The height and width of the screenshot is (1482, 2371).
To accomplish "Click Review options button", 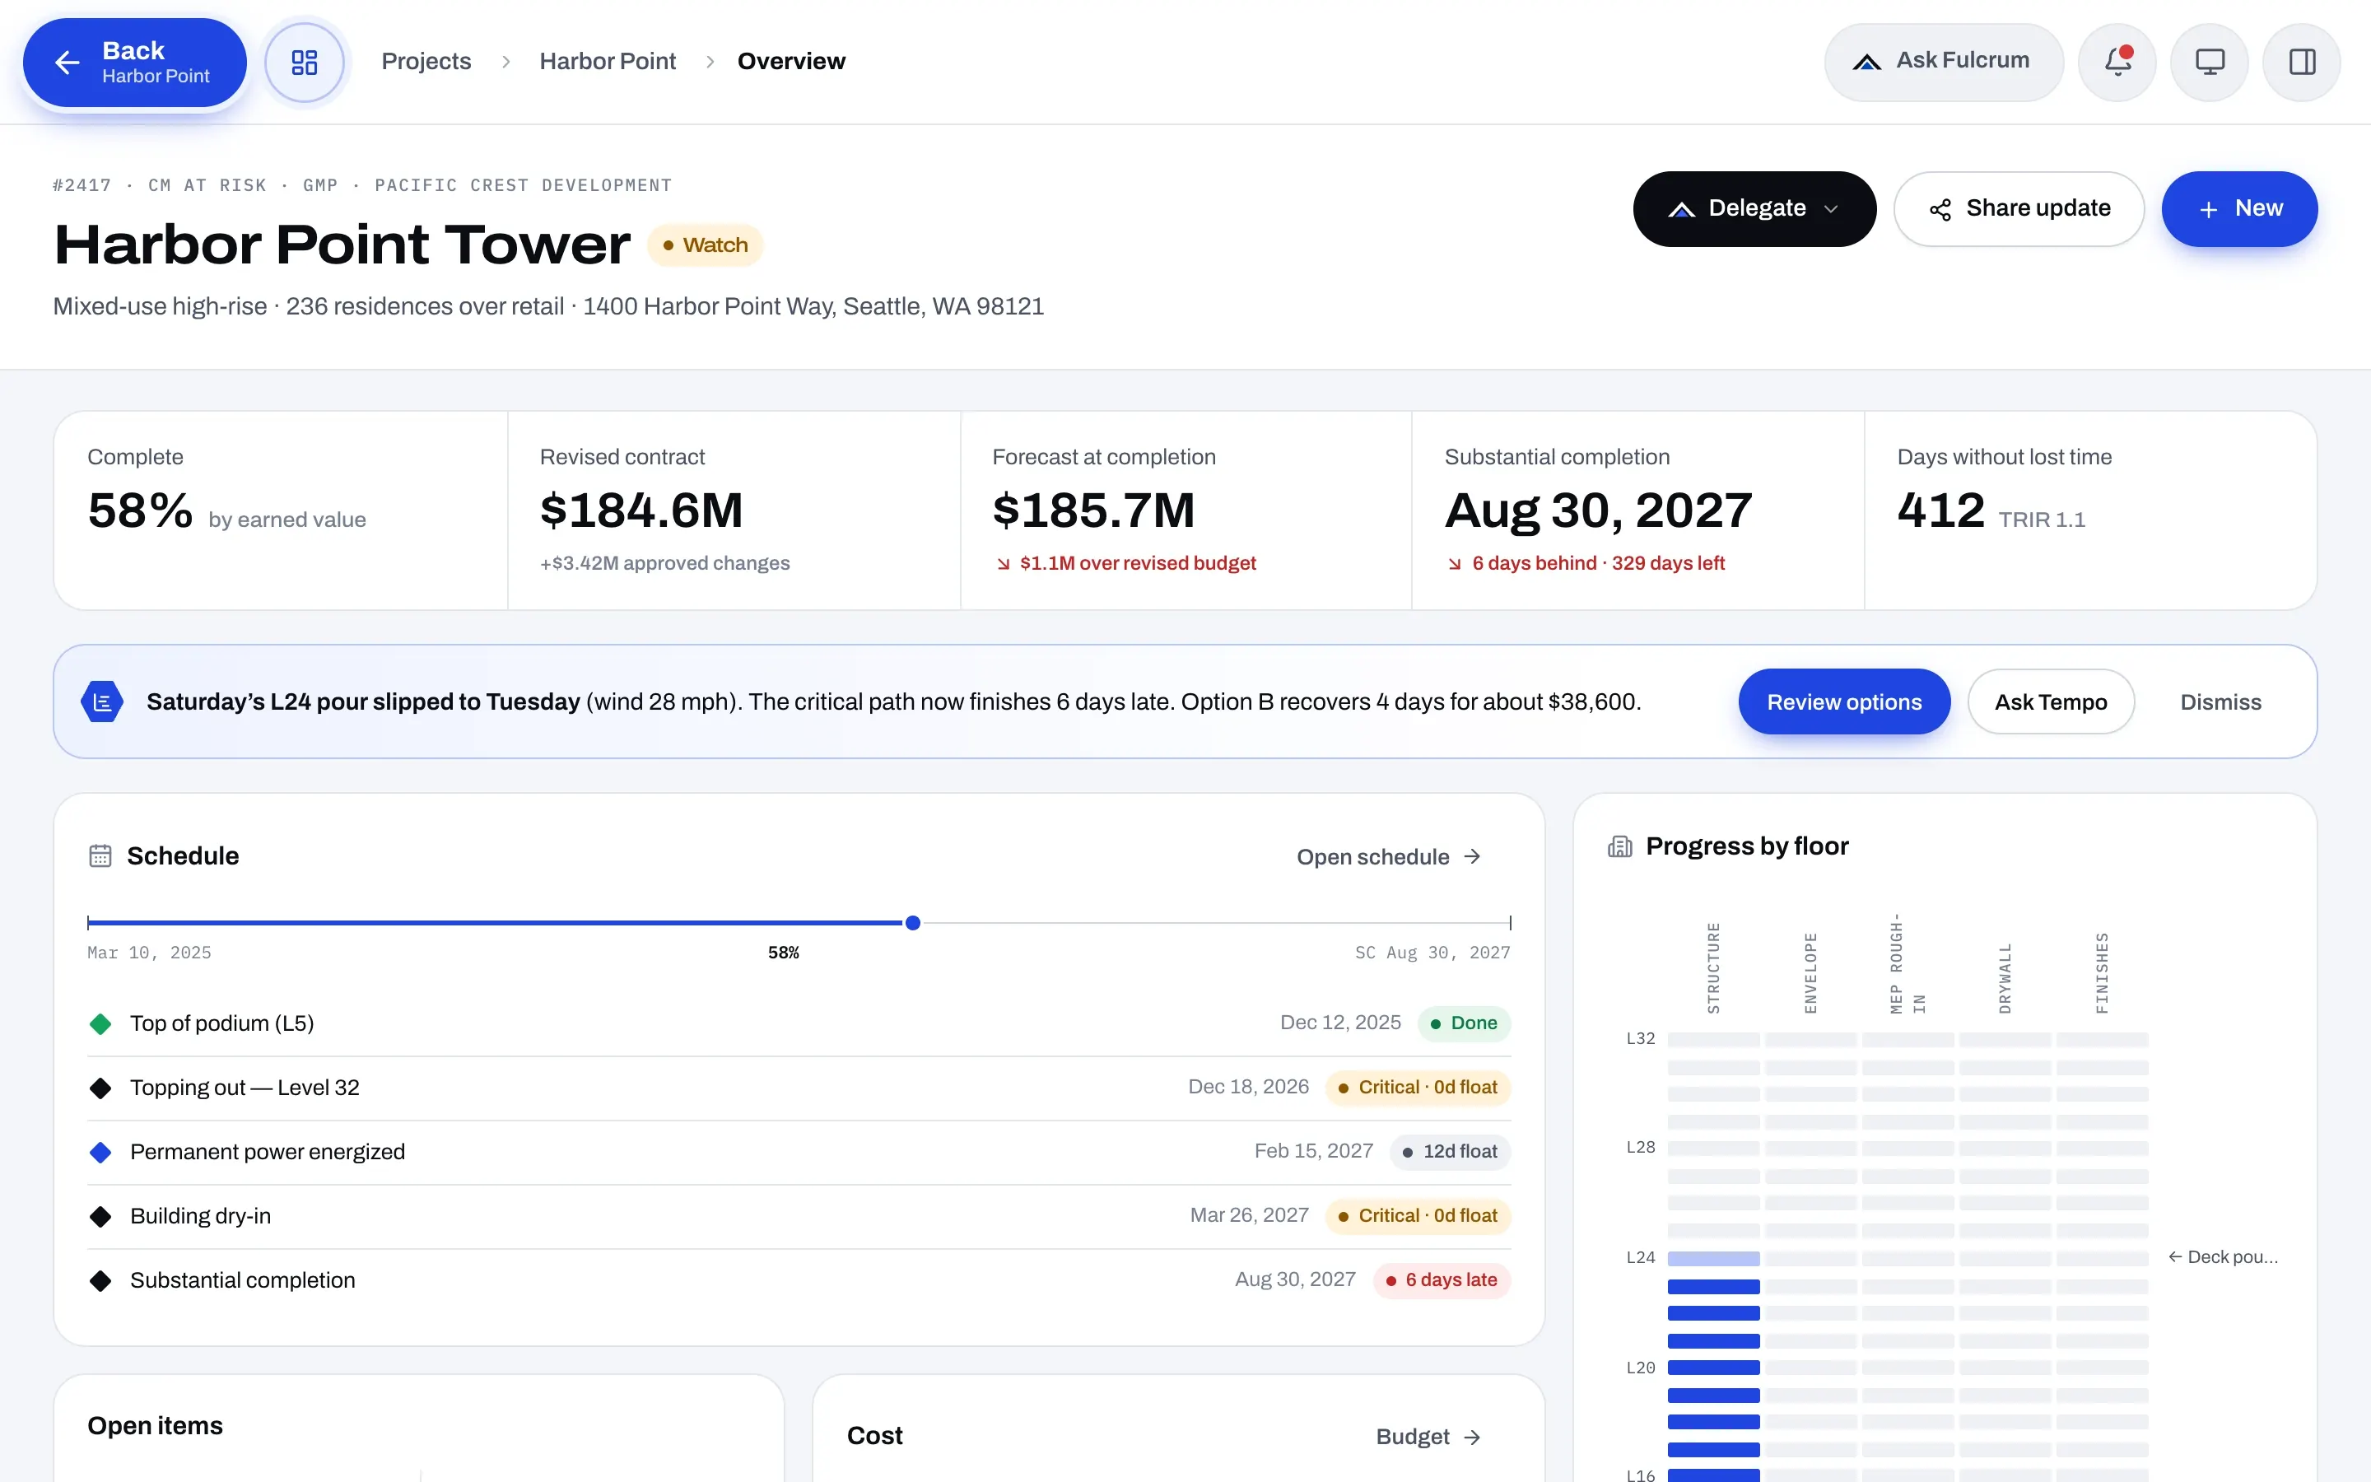I will tap(1844, 701).
